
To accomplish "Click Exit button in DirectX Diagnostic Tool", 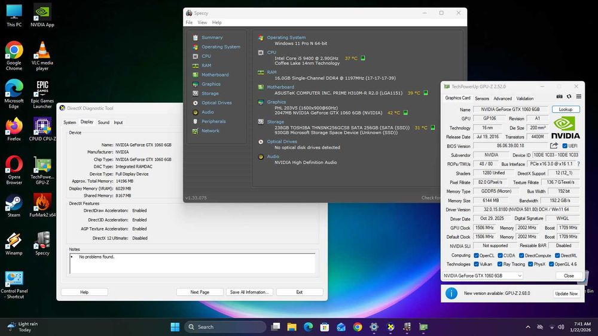I will tap(300, 292).
